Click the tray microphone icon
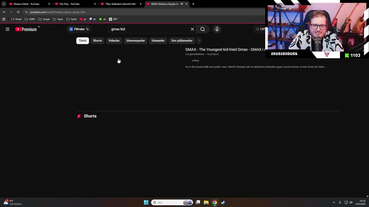Viewport: 369px width, 207px height. pyautogui.click(x=340, y=202)
